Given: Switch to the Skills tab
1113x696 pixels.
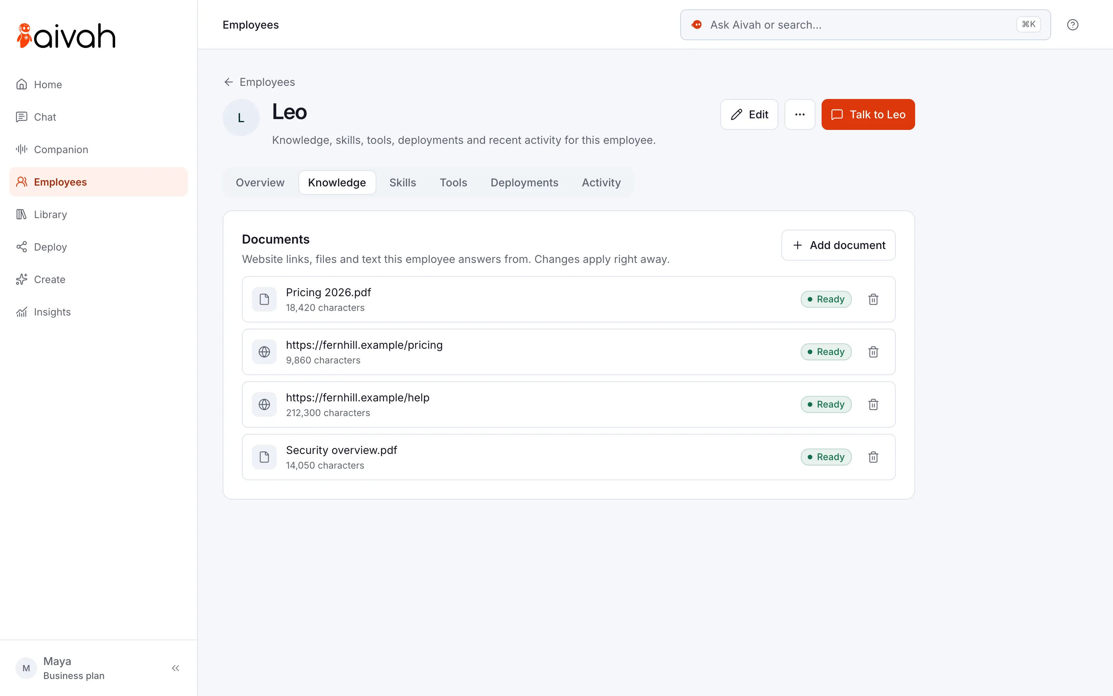Looking at the screenshot, I should click(x=402, y=183).
